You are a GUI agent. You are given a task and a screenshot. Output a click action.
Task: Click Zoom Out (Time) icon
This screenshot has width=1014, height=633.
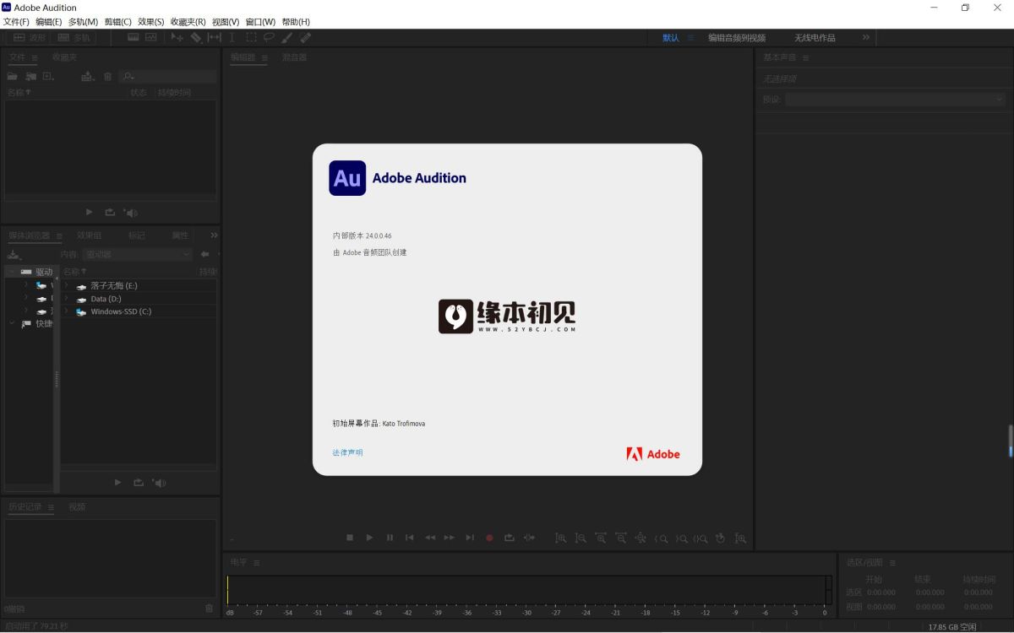620,538
